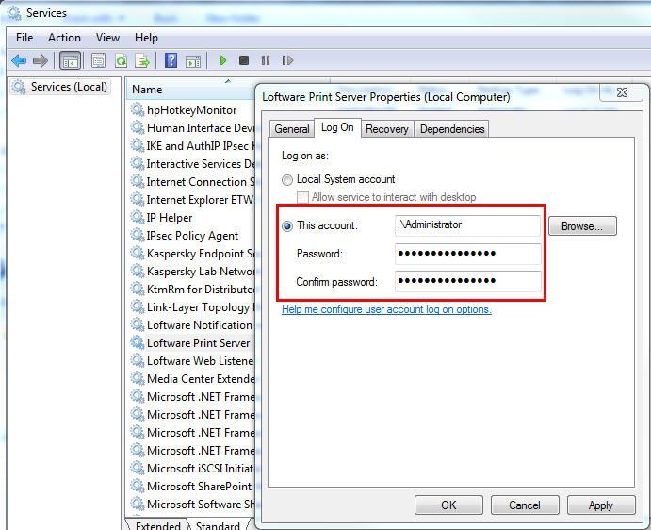Toggle Show/Hide Console Tree toolbar icon

coord(70,61)
